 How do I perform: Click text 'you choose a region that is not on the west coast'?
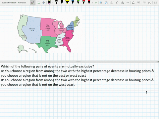tap(38, 85)
